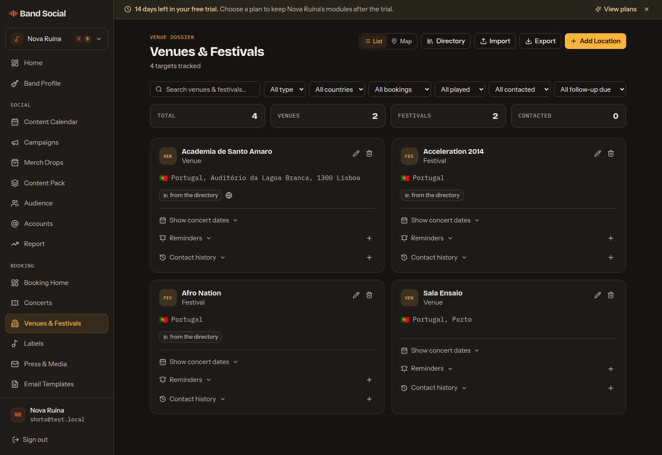Open the venue Directory

tap(446, 41)
